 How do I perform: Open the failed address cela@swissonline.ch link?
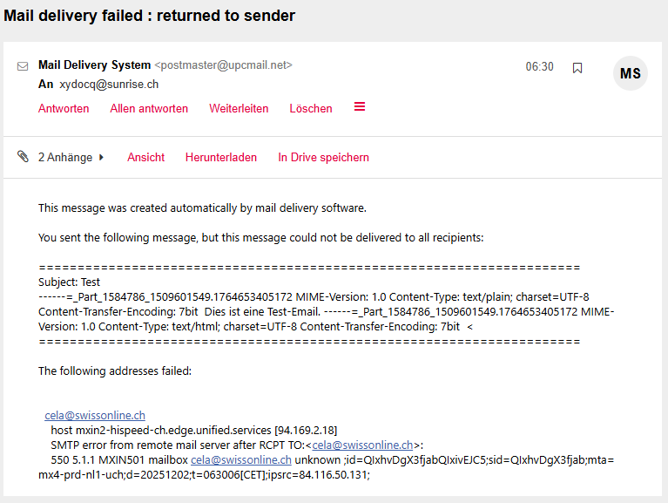pos(95,416)
